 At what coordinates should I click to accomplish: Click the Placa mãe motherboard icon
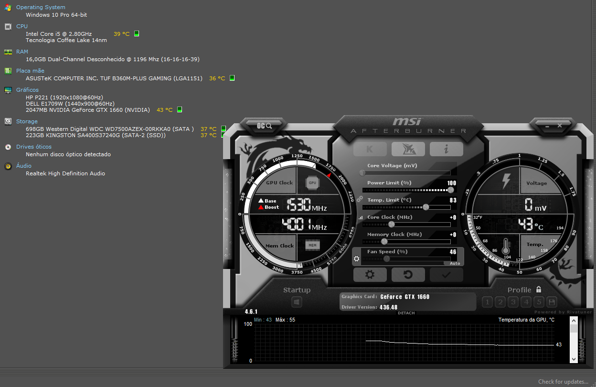tap(8, 71)
